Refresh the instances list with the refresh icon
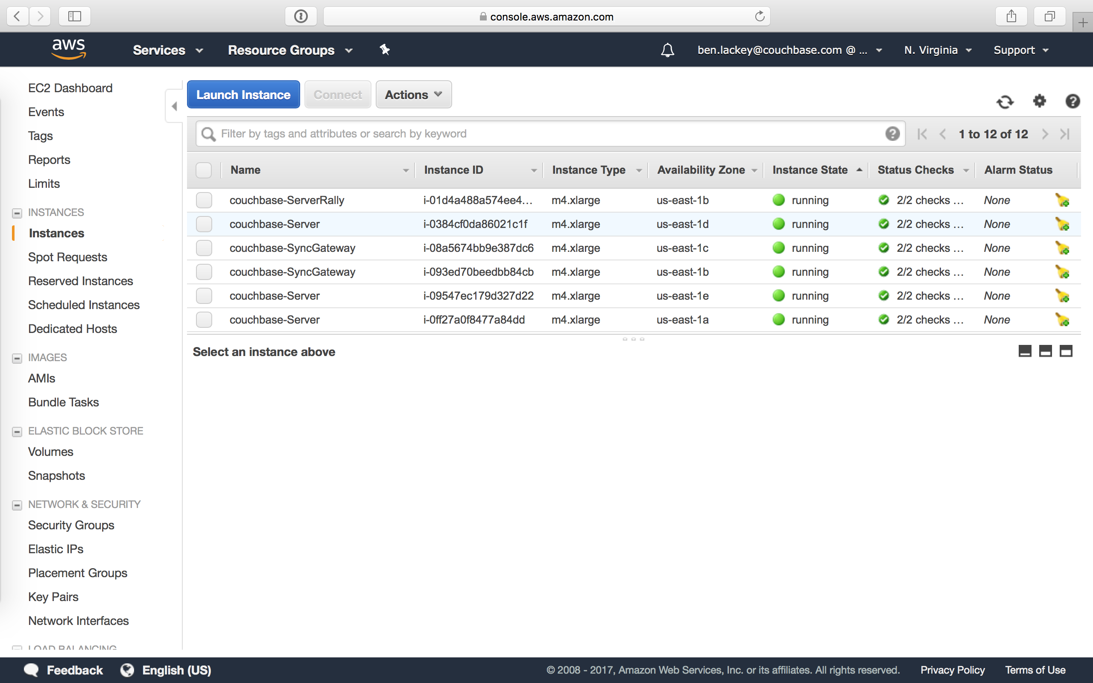The height and width of the screenshot is (683, 1093). pyautogui.click(x=1005, y=102)
